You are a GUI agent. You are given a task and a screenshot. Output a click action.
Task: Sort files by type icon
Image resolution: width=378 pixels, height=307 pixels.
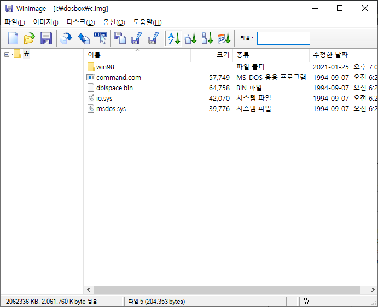[x=207, y=38]
